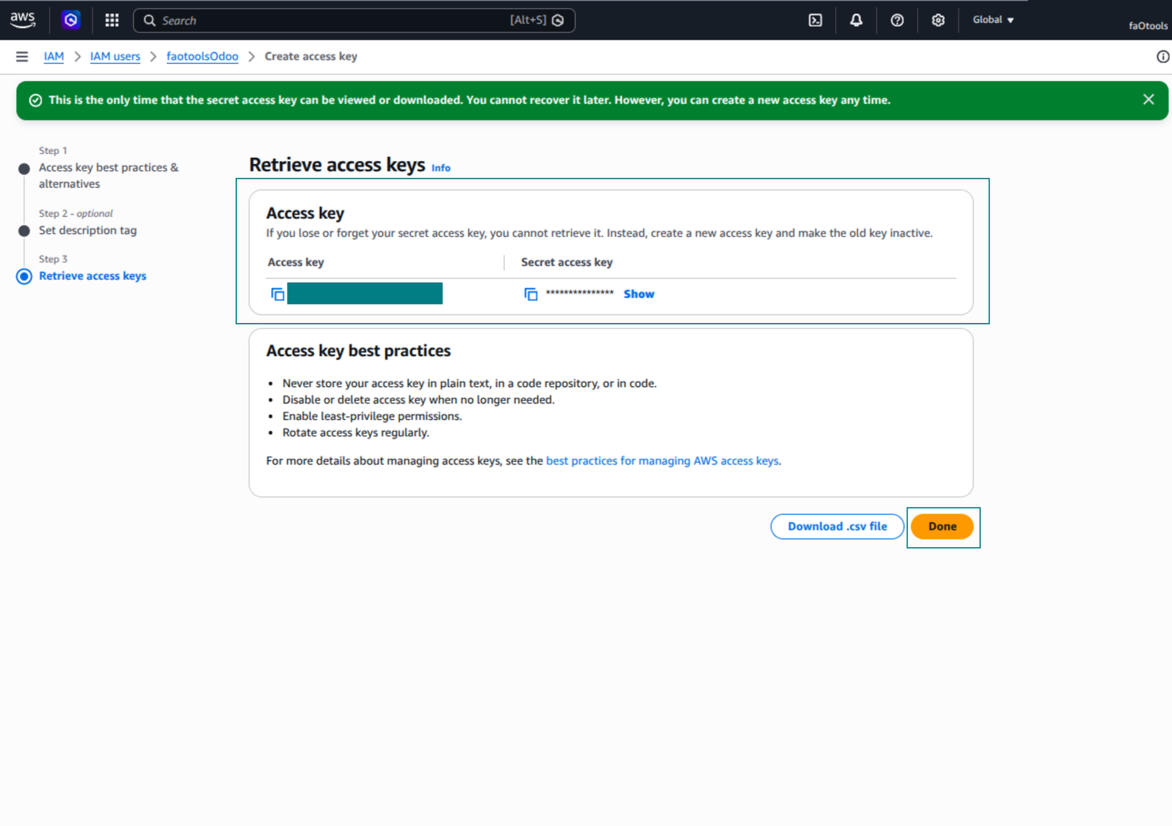Select Step 3 Retrieve access keys

point(92,276)
